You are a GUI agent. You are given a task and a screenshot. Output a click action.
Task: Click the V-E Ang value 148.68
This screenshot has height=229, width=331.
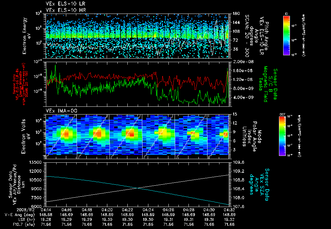[x=46, y=215]
